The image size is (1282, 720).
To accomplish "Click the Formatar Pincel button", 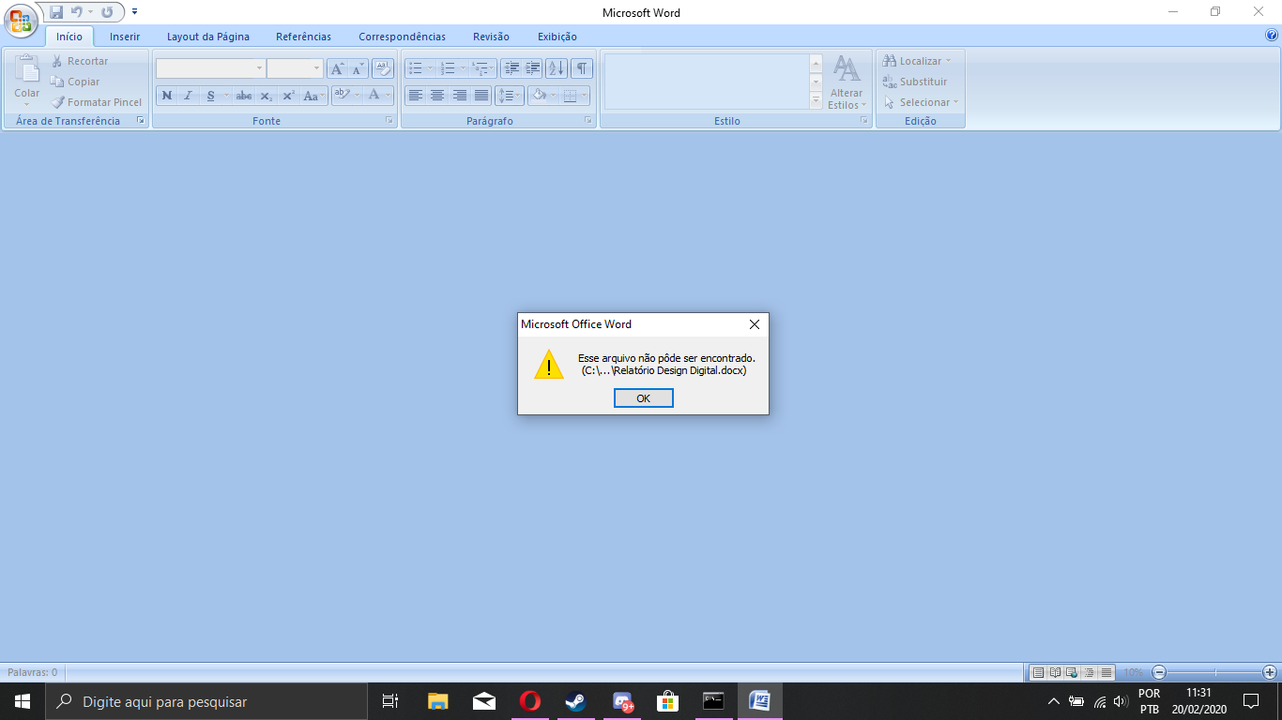I will pyautogui.click(x=97, y=102).
